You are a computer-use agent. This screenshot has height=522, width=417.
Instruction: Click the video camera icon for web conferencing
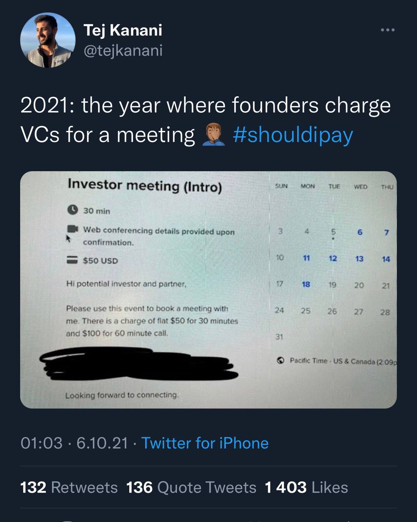tap(72, 228)
